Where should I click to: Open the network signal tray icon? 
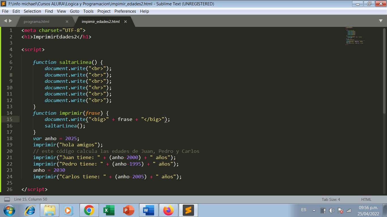[x=349, y=211]
